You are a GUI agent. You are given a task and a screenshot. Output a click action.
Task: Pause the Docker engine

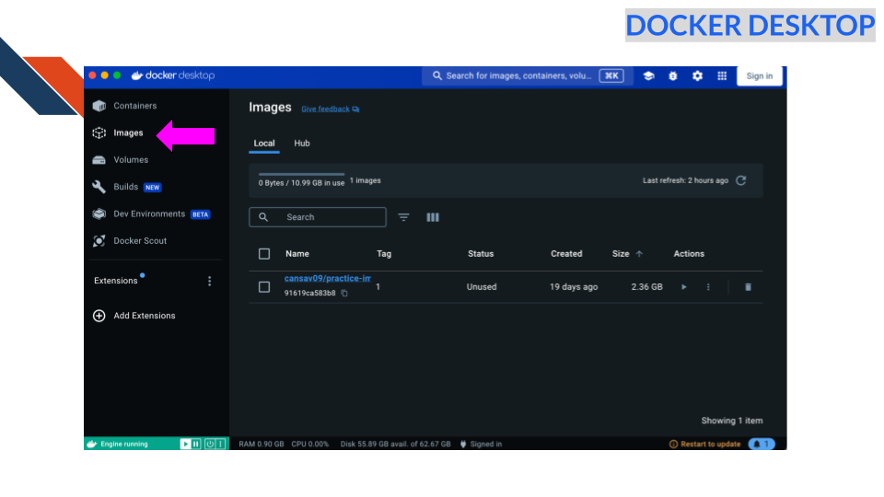[x=196, y=444]
